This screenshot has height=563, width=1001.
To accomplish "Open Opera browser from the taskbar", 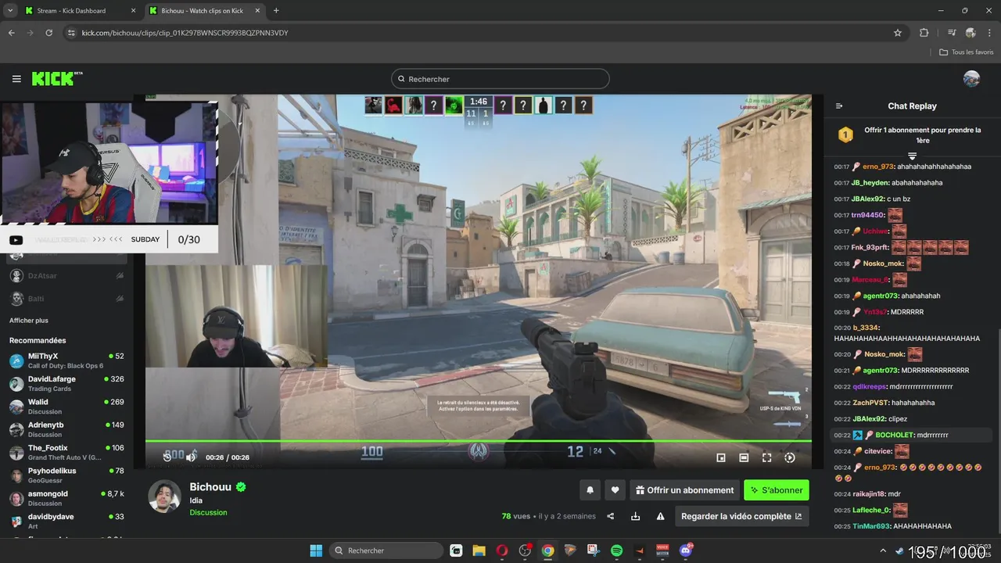I will click(x=502, y=550).
